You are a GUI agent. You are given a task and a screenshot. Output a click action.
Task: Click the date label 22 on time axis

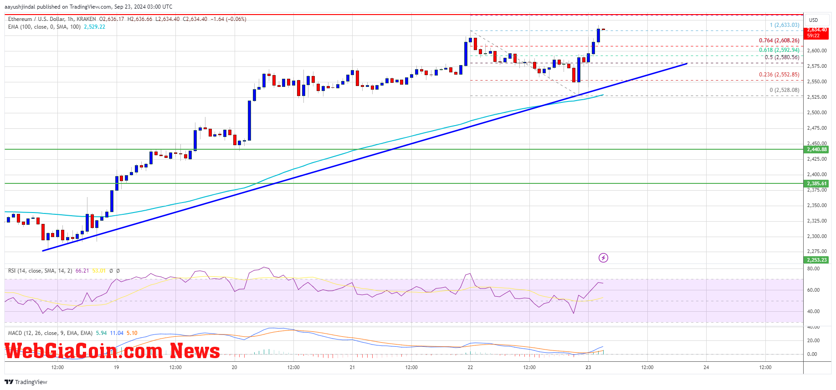pos(470,367)
